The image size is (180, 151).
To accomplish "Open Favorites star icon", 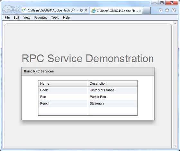I will pyautogui.click(x=167, y=10).
